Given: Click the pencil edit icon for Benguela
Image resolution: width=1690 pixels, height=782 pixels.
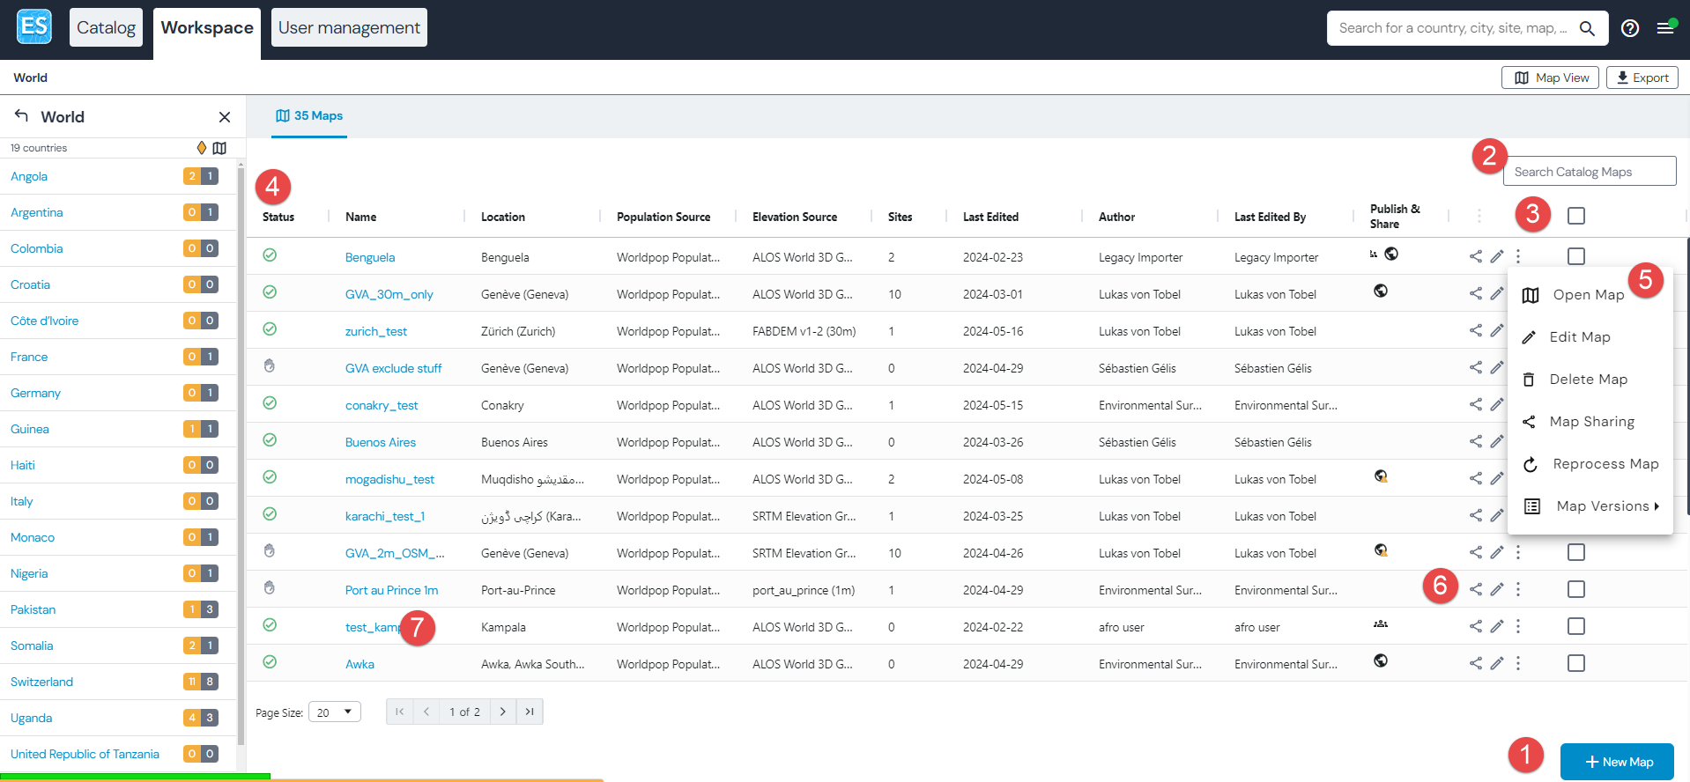Looking at the screenshot, I should pos(1496,256).
